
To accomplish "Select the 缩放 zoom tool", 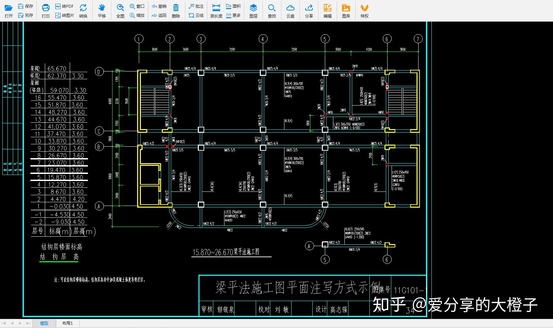I will (137, 15).
